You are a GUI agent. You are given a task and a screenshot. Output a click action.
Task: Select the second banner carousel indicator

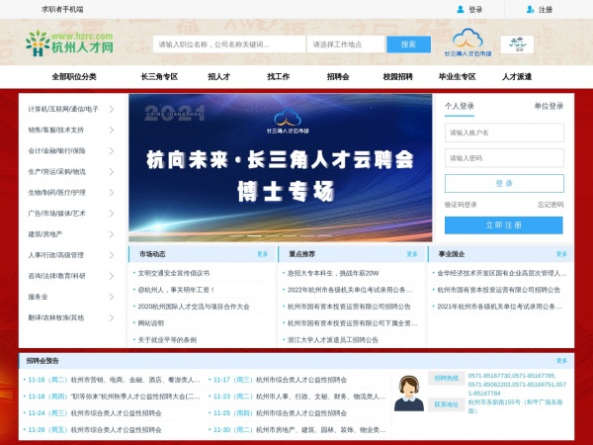[254, 235]
